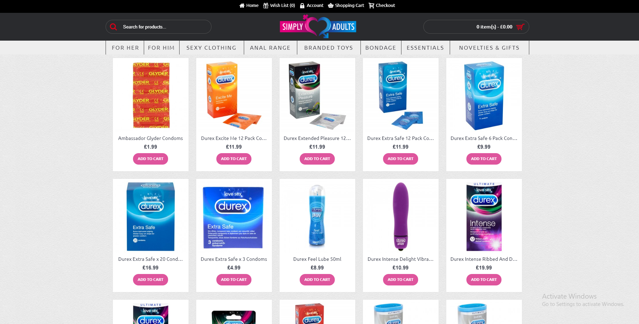Open Durex Excite Me product image
639x324 pixels.
coord(234,95)
